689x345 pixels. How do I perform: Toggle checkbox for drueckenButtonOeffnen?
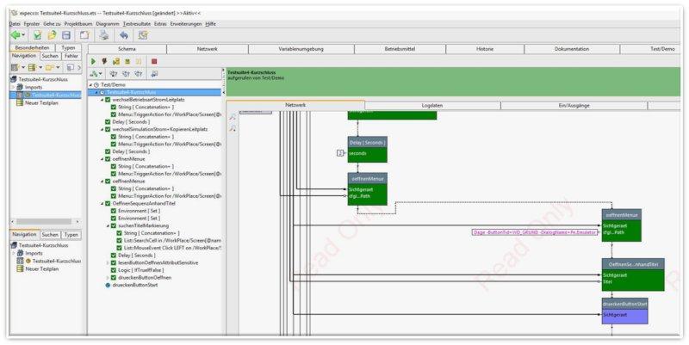coord(114,278)
